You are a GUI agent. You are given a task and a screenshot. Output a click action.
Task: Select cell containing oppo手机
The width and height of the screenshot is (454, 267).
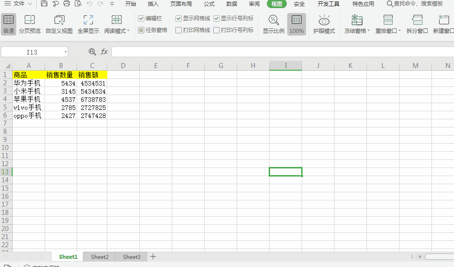pyautogui.click(x=29, y=115)
